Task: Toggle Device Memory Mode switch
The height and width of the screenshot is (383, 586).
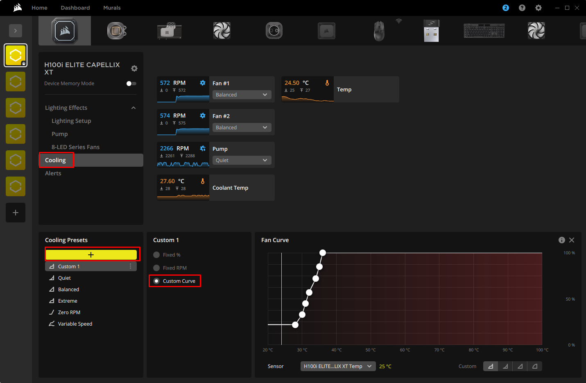Action: pyautogui.click(x=131, y=84)
